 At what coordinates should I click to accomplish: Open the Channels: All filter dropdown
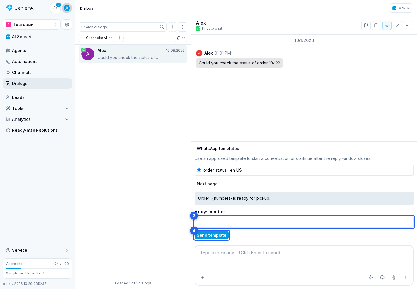[96, 38]
